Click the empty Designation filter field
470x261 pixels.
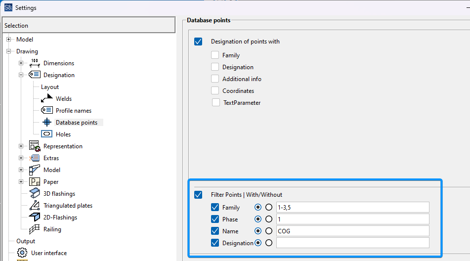coord(353,243)
